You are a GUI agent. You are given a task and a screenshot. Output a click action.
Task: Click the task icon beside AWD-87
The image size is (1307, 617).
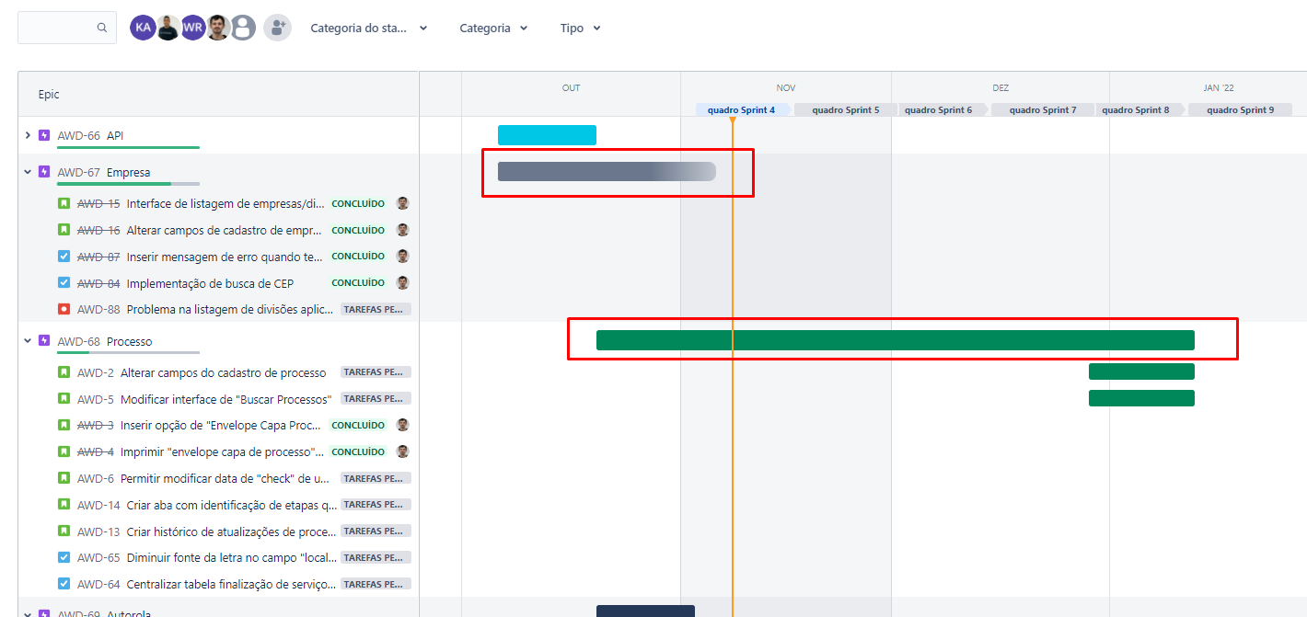click(64, 257)
